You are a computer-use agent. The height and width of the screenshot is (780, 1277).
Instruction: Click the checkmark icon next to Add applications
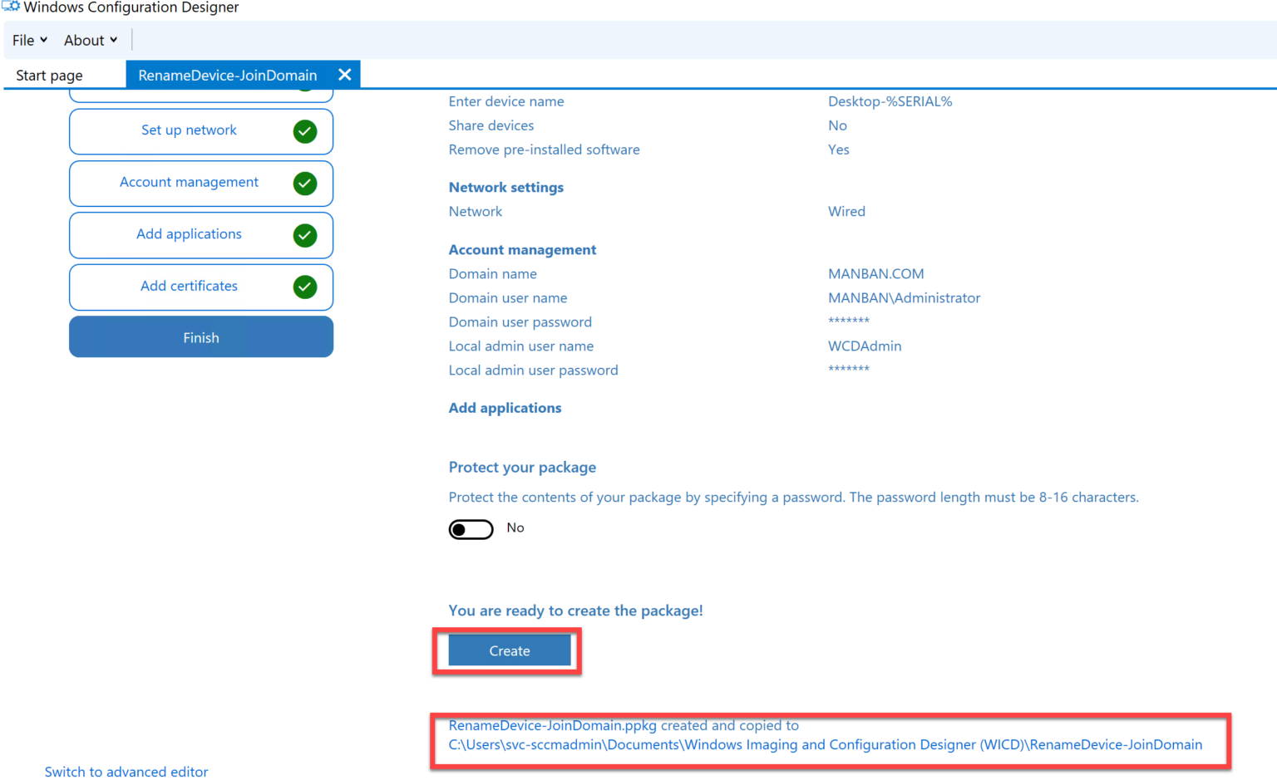pyautogui.click(x=304, y=234)
